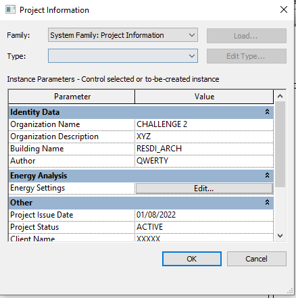Screen dimensions: 296x298
Task: Click the Parameter column header
Action: pyautogui.click(x=72, y=97)
